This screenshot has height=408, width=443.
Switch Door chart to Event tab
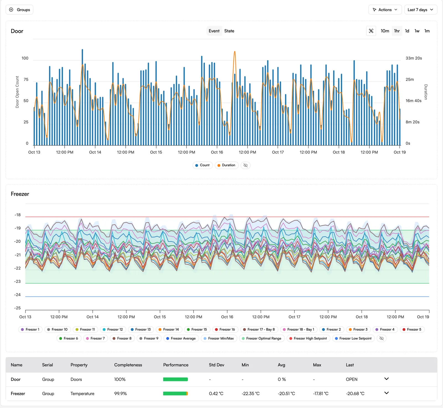[x=214, y=31]
